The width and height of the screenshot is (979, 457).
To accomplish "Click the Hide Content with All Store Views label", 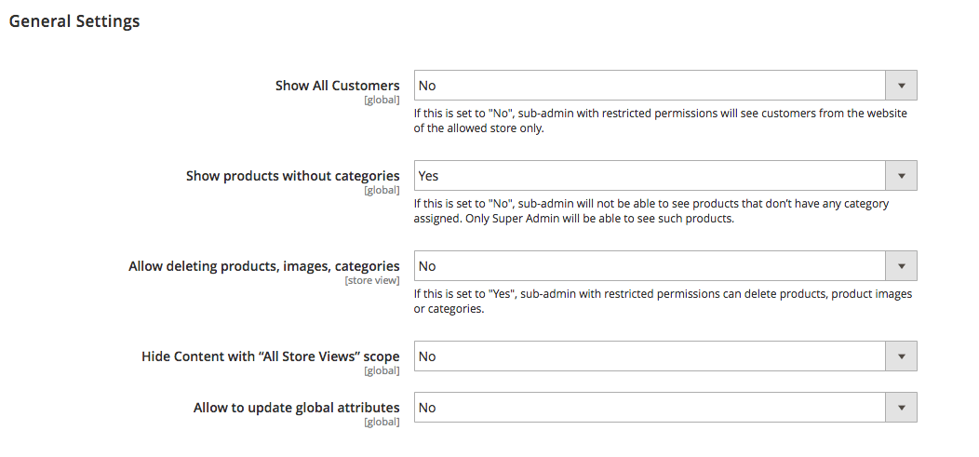I will tap(271, 356).
